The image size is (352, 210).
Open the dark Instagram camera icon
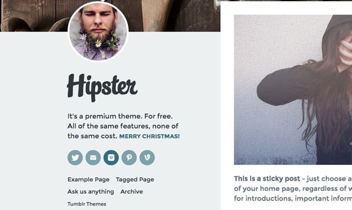[111, 158]
